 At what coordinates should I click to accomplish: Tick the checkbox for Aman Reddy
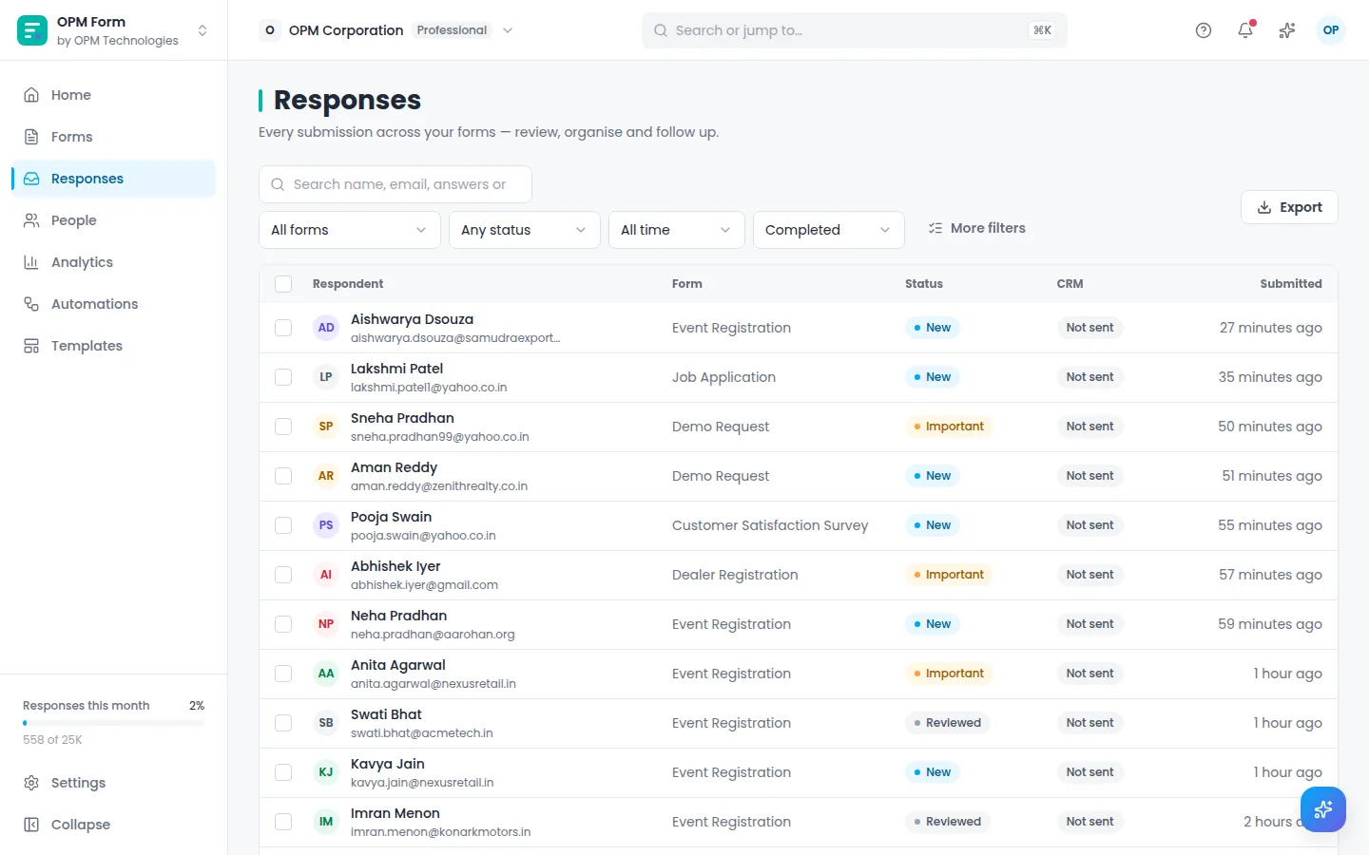point(283,476)
